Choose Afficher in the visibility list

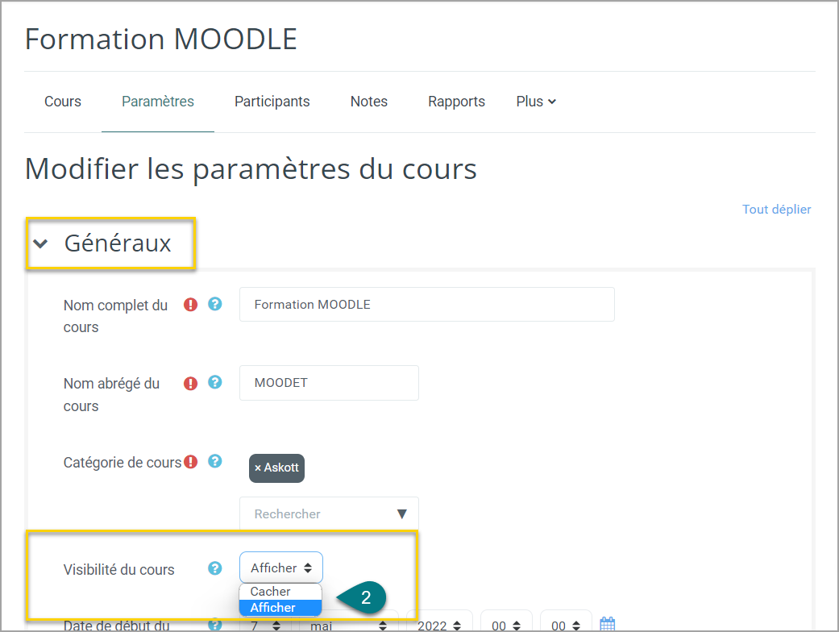pyautogui.click(x=280, y=607)
